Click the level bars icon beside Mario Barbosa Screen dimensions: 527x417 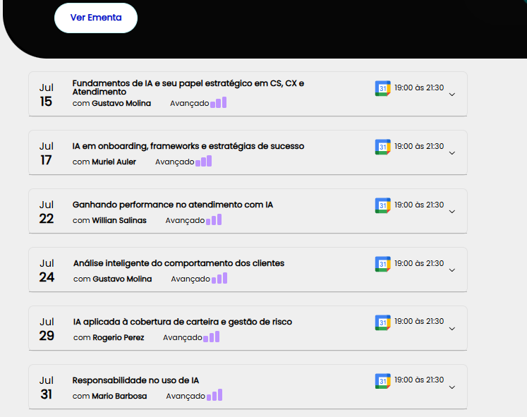click(x=214, y=395)
